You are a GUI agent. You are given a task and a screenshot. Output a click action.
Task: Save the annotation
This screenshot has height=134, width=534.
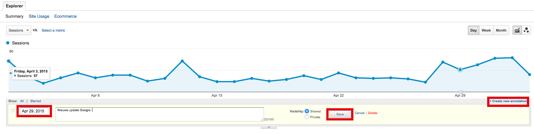point(340,114)
